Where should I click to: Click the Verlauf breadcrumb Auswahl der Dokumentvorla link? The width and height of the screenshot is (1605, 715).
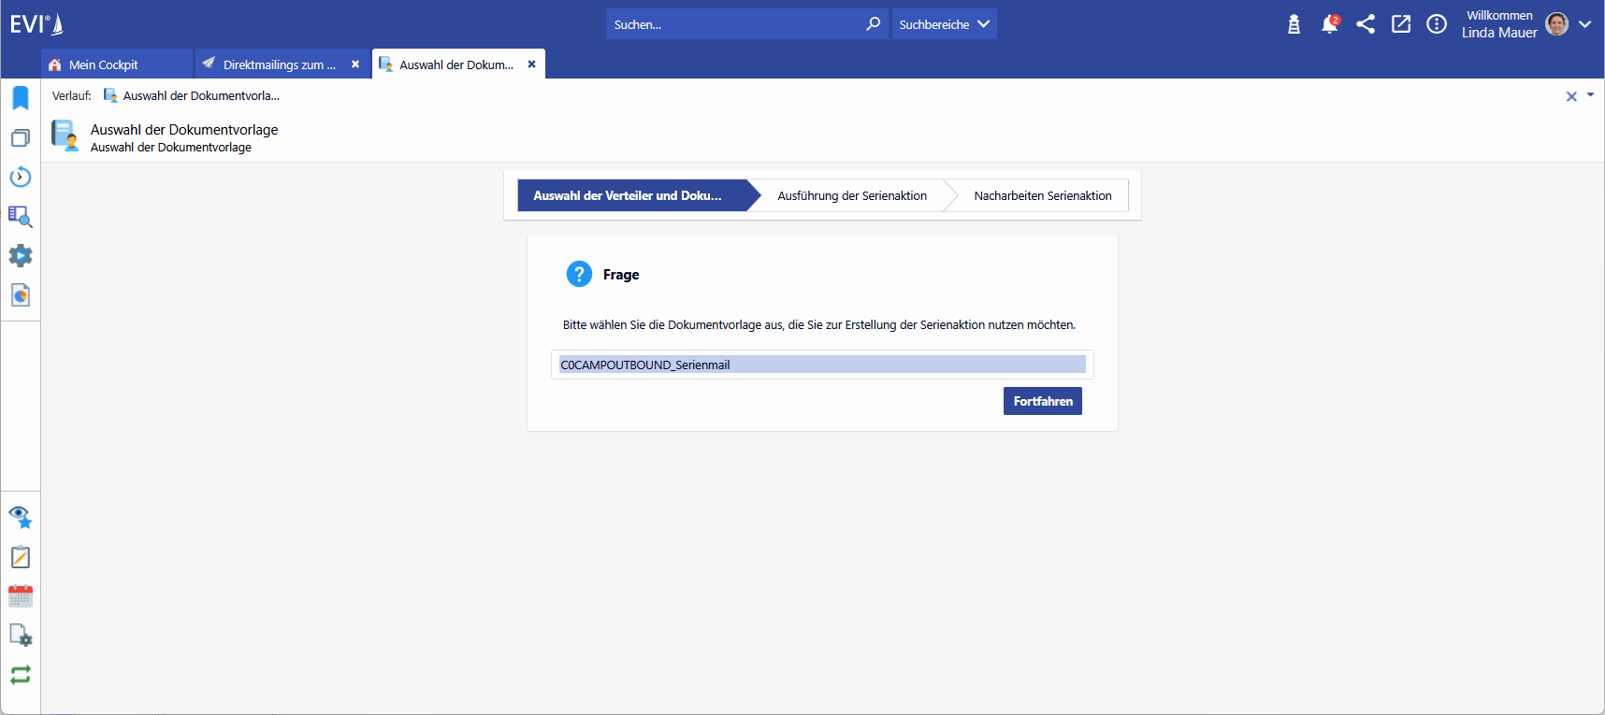(x=200, y=95)
